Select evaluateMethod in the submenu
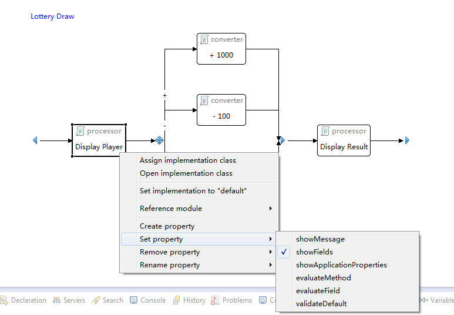454x315 pixels. (348, 278)
